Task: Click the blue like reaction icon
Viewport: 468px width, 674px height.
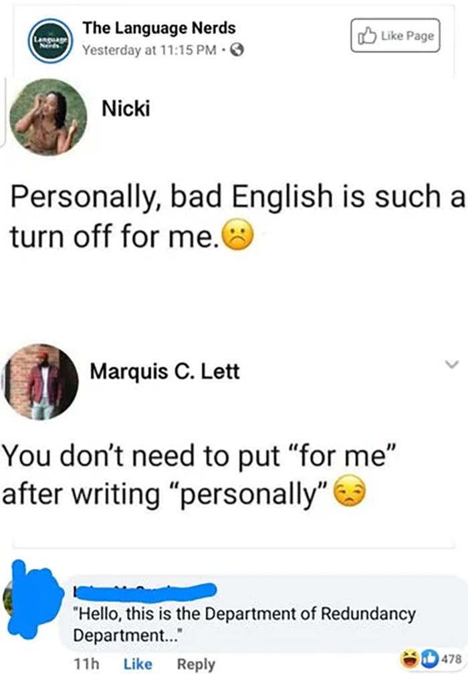Action: pos(428,658)
